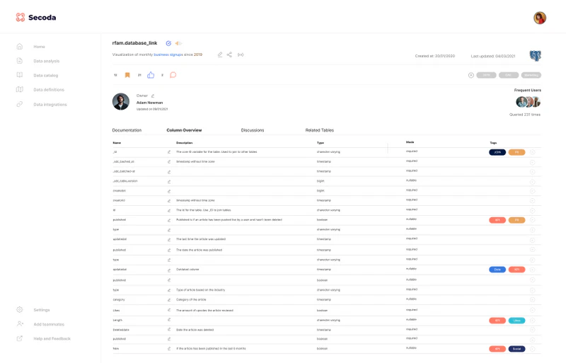Click the add tag circle icon near grey tags
The width and height of the screenshot is (566, 363).
[471, 75]
